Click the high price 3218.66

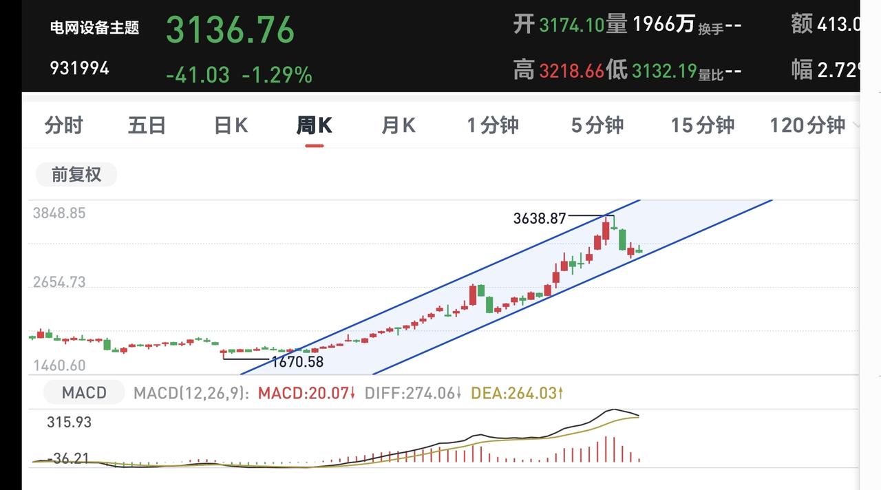(571, 70)
